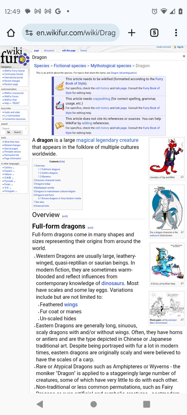This screenshot has height=415, width=187.
Task: Open the Dre dragon character image
Action: click(x=167, y=207)
